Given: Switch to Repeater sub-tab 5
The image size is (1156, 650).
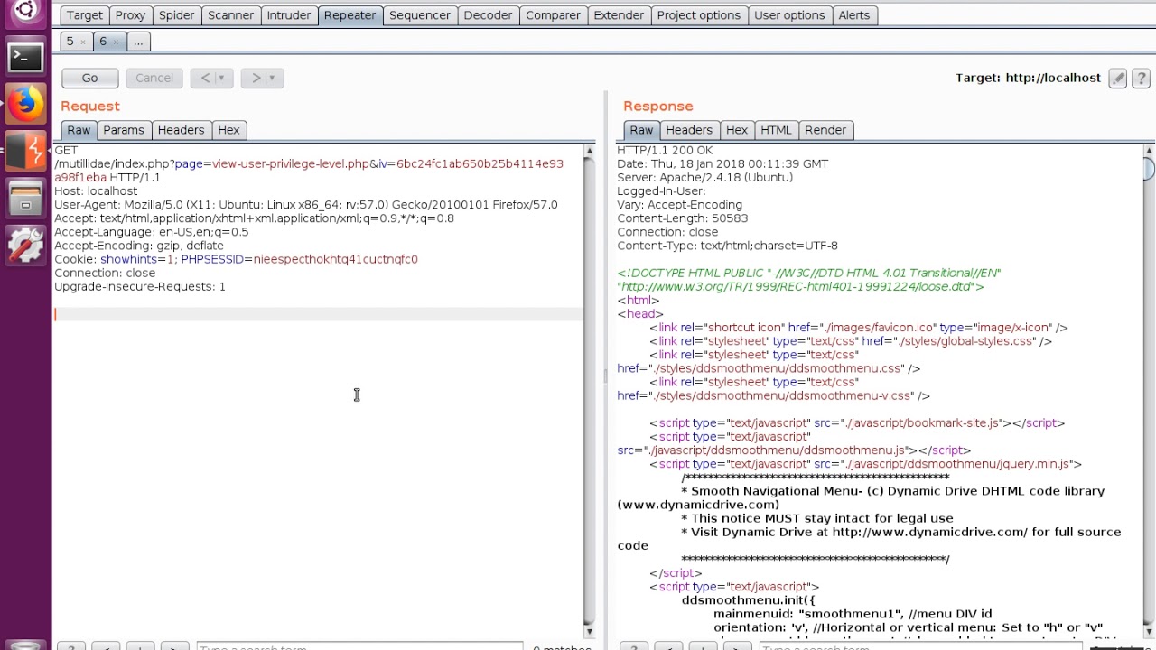Looking at the screenshot, I should tap(70, 42).
